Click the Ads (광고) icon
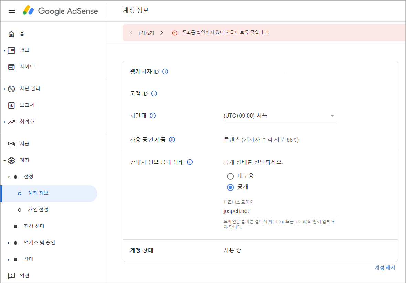The height and width of the screenshot is (283, 406). pos(11,50)
